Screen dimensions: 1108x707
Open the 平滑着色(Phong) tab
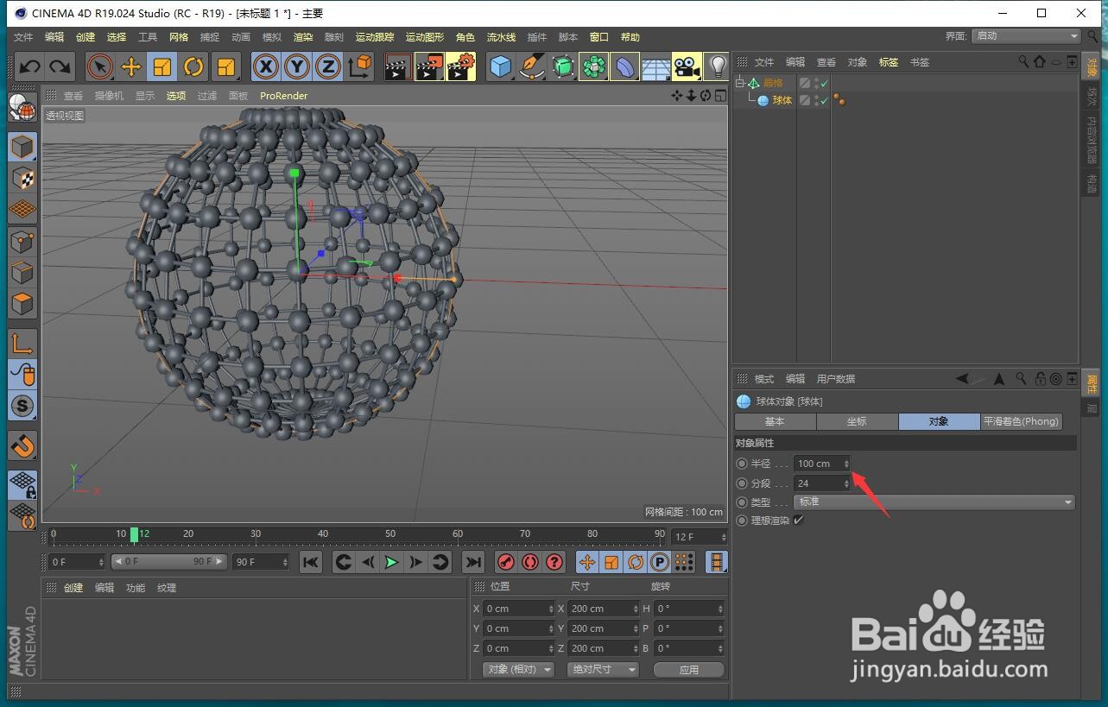point(1021,421)
